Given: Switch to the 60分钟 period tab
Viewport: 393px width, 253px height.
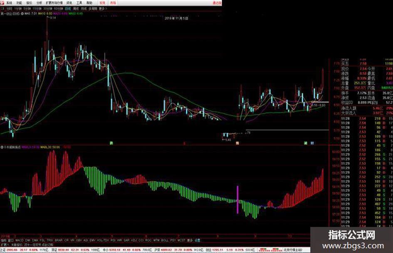Looking at the screenshot, I should tap(58, 9).
